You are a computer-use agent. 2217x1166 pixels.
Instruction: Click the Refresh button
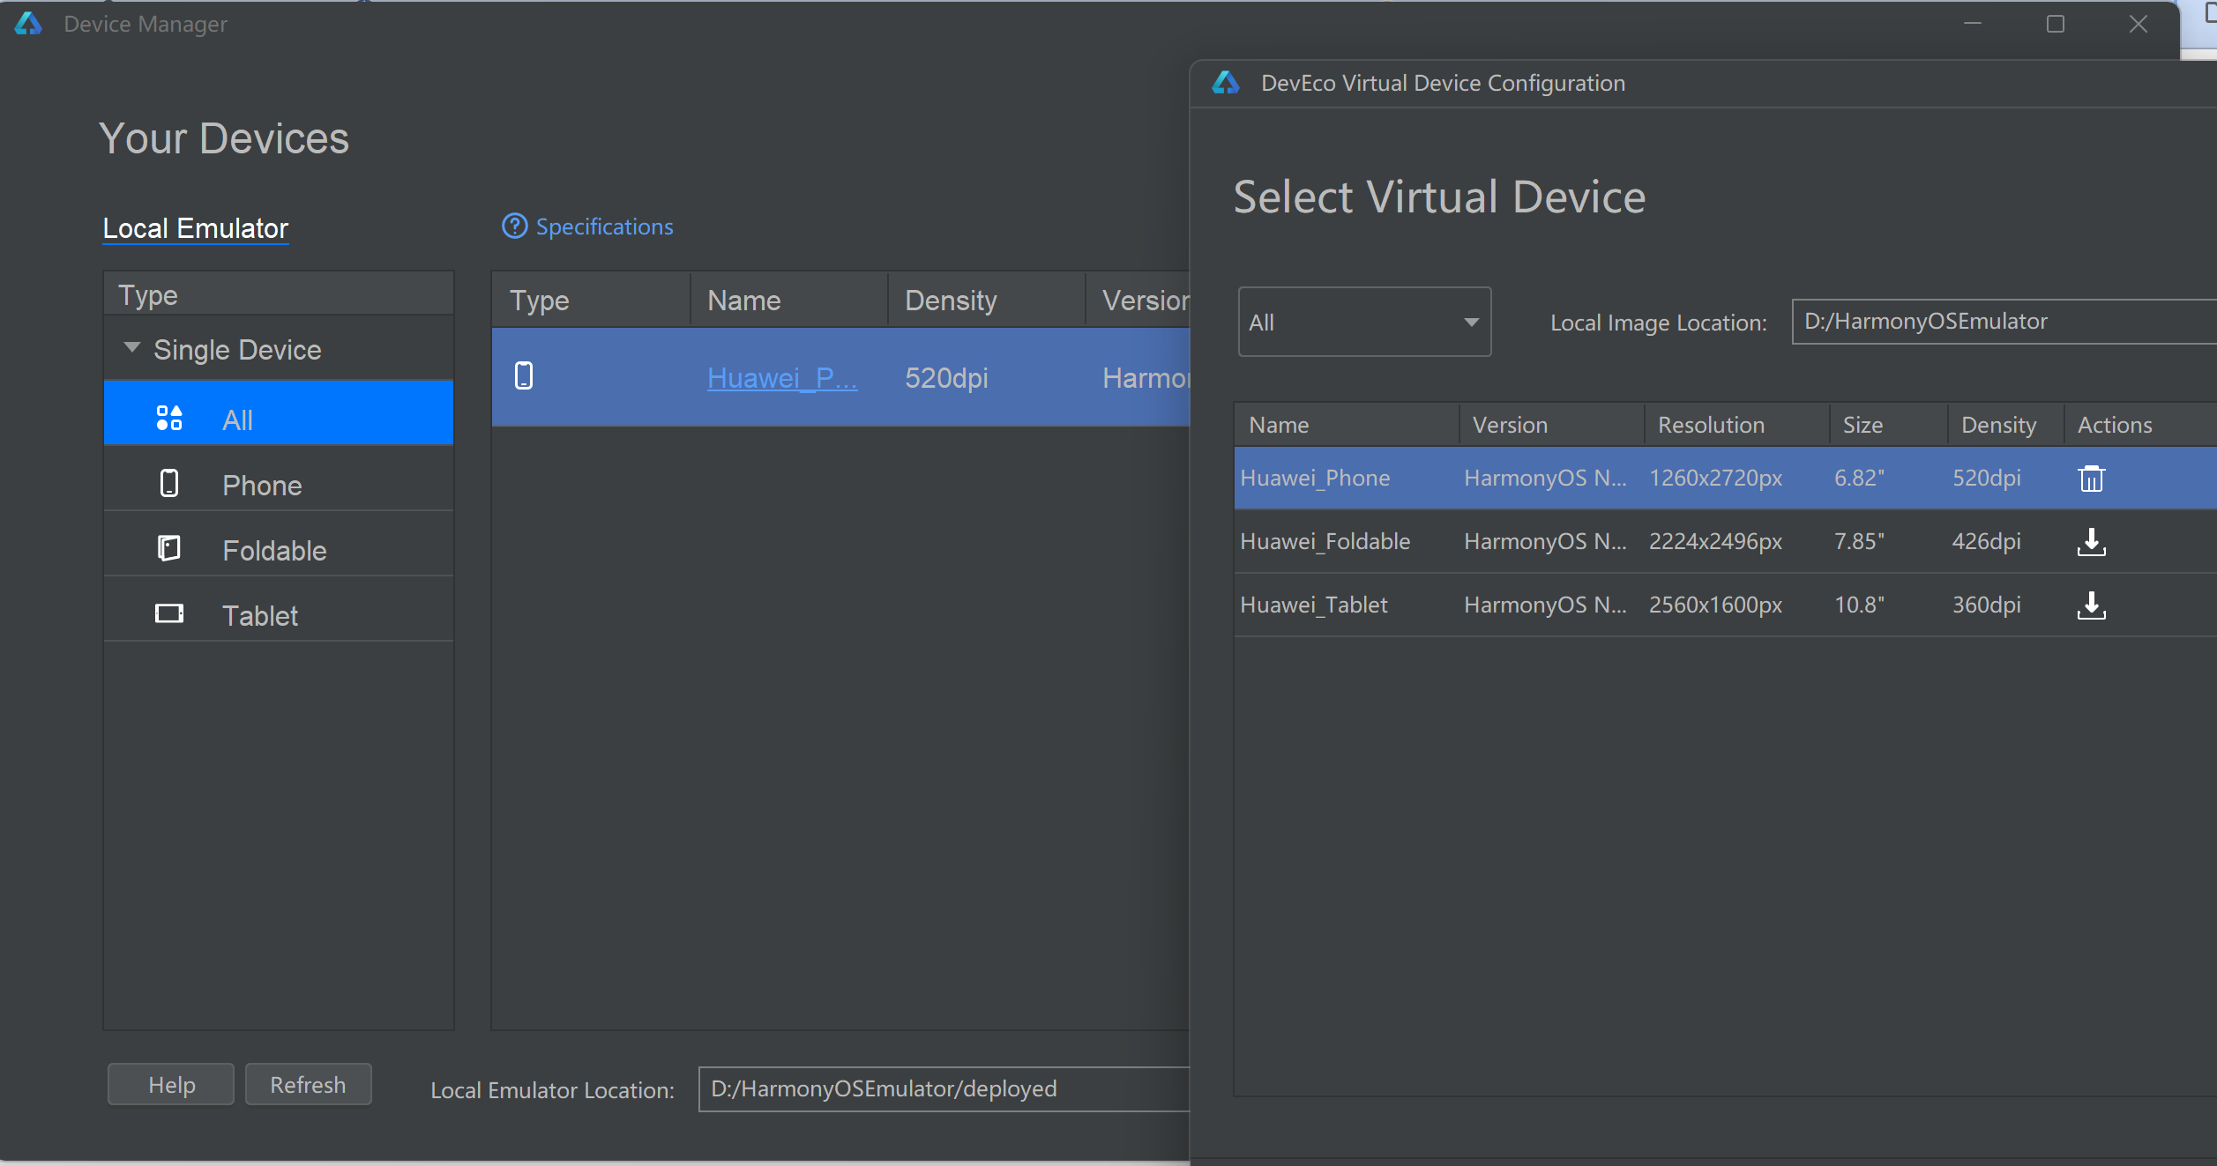(x=308, y=1084)
